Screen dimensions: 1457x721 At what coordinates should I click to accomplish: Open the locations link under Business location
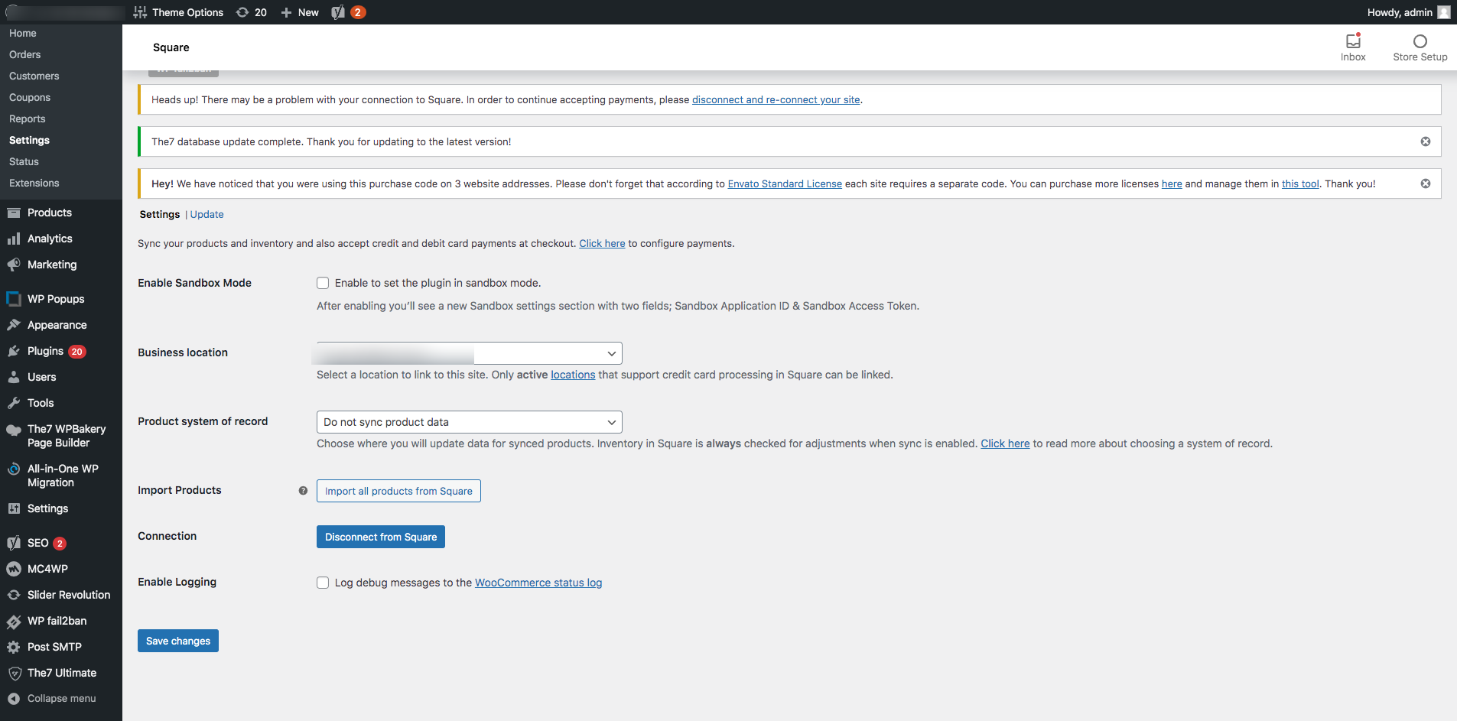[x=573, y=375]
